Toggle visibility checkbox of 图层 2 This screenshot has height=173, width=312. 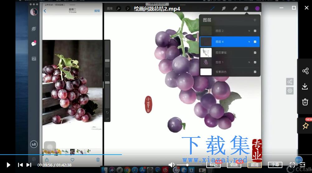pyautogui.click(x=255, y=31)
